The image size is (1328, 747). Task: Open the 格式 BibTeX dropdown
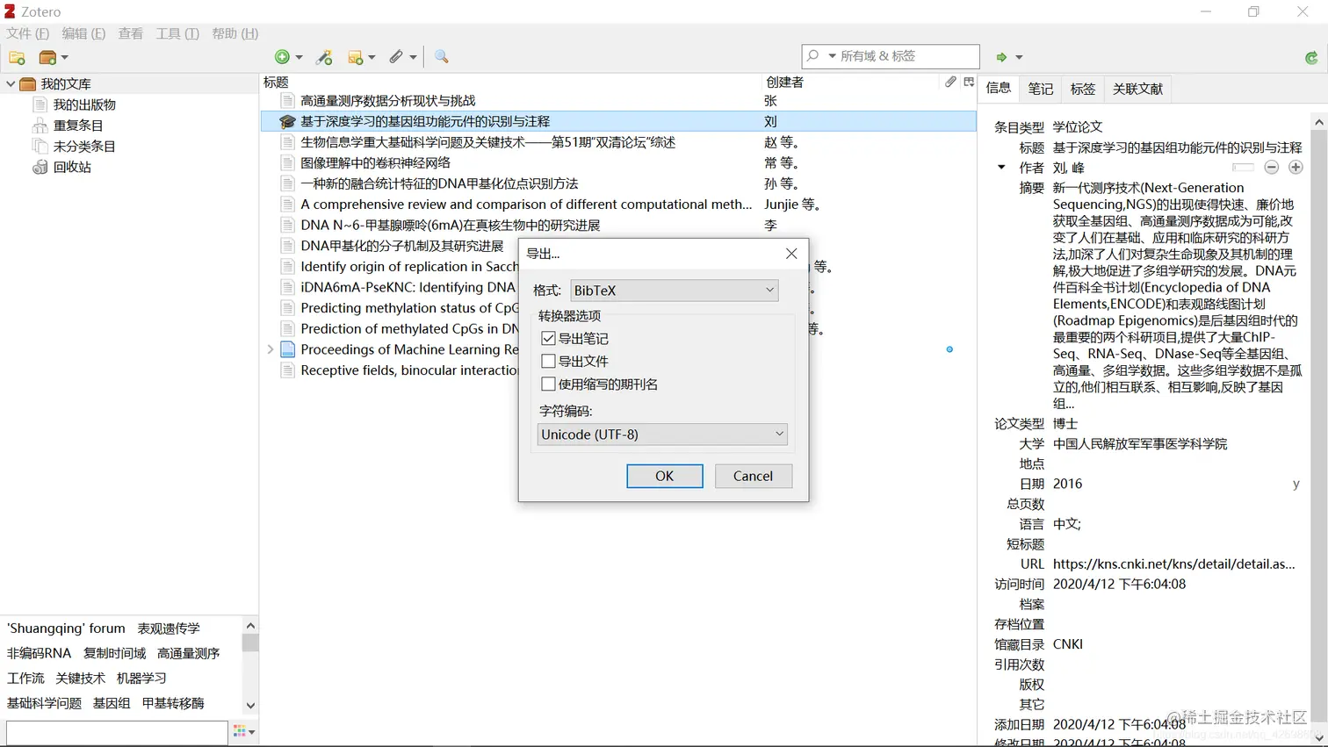[675, 290]
